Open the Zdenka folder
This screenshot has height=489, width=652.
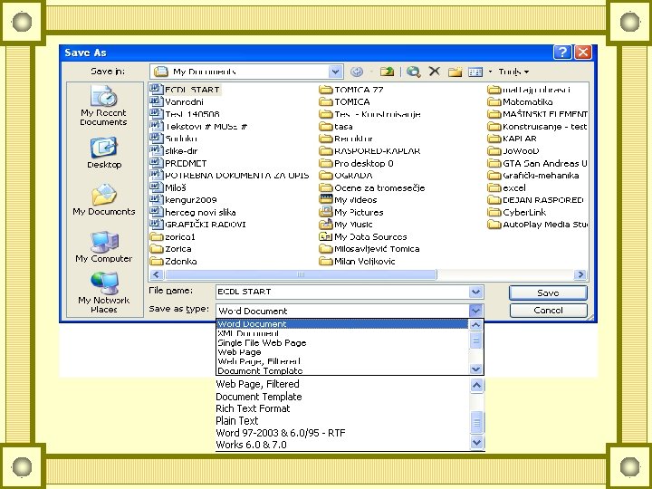coord(173,261)
